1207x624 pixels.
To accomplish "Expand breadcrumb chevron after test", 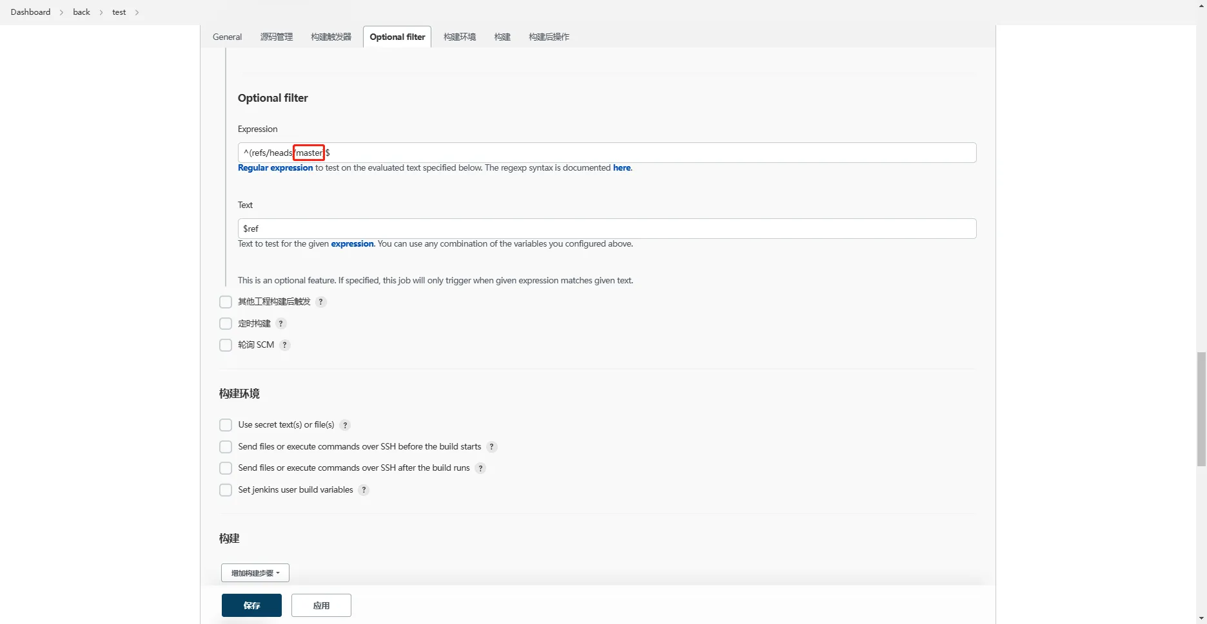I will tap(137, 12).
